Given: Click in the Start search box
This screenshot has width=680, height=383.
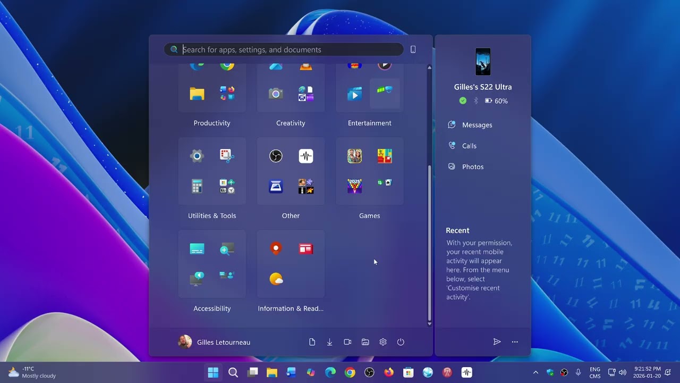Looking at the screenshot, I should [284, 49].
